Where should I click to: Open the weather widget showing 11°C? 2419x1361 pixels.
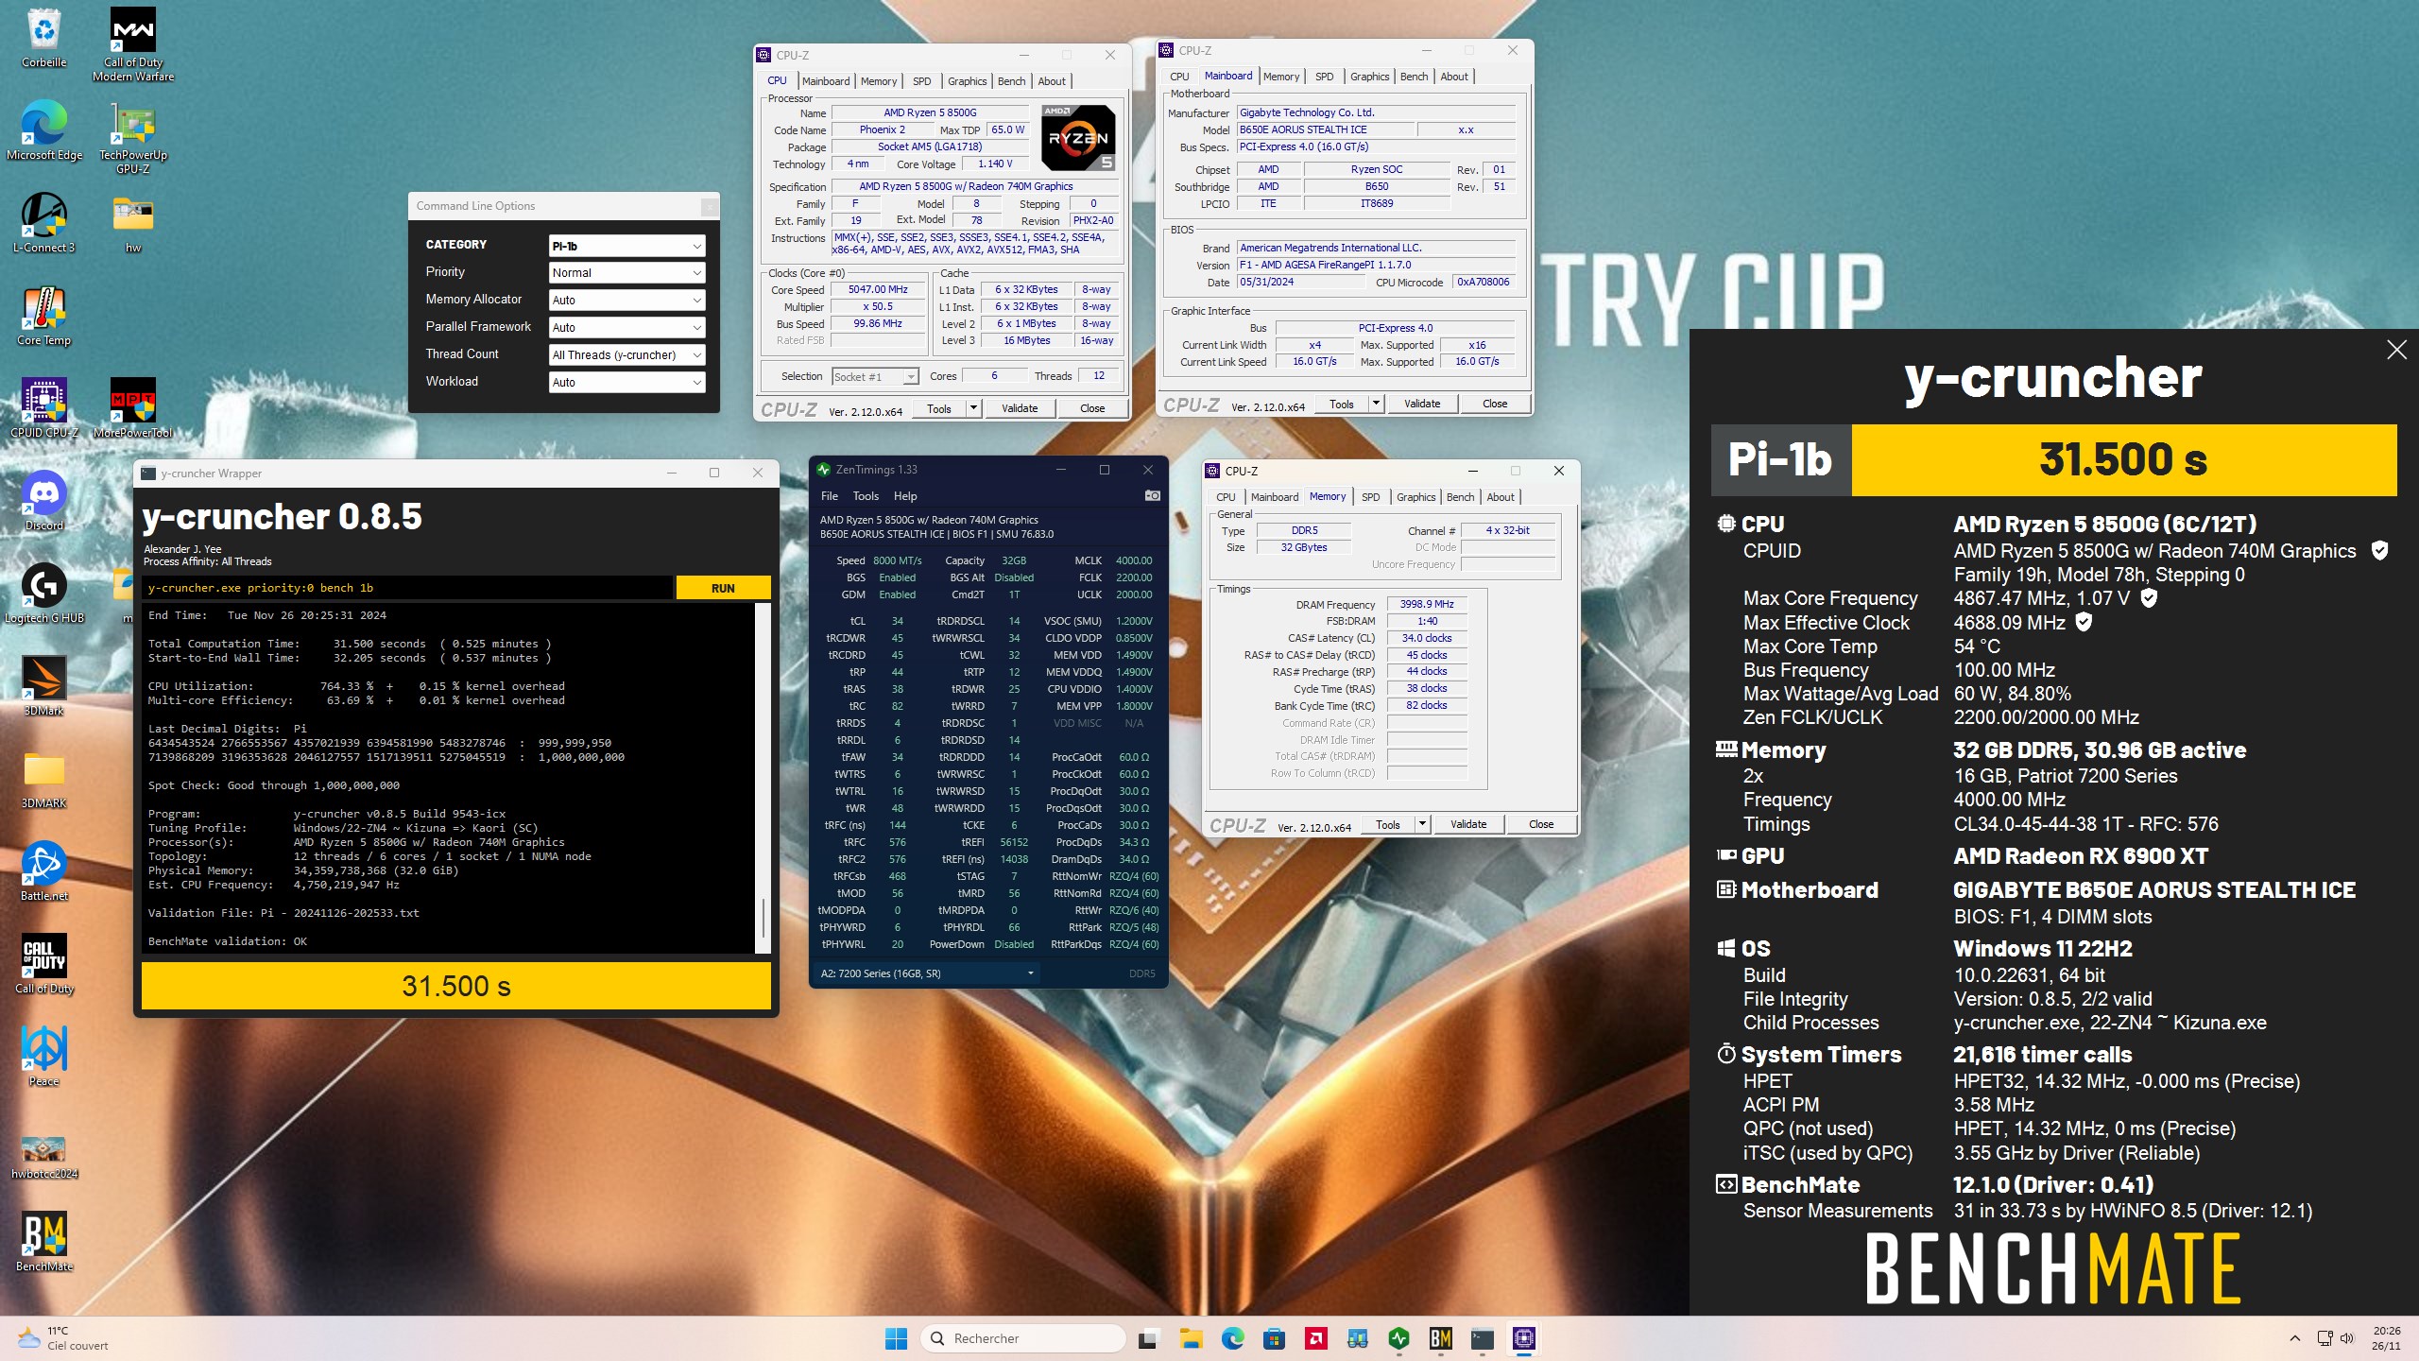(x=62, y=1338)
